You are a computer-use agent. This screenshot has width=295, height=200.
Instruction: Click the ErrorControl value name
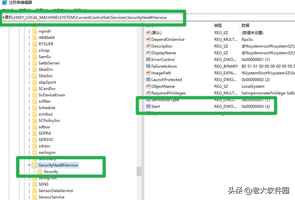[163, 60]
